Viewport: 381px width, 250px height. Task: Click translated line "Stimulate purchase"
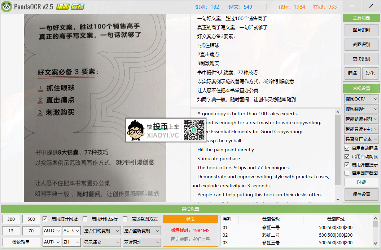pos(219,159)
